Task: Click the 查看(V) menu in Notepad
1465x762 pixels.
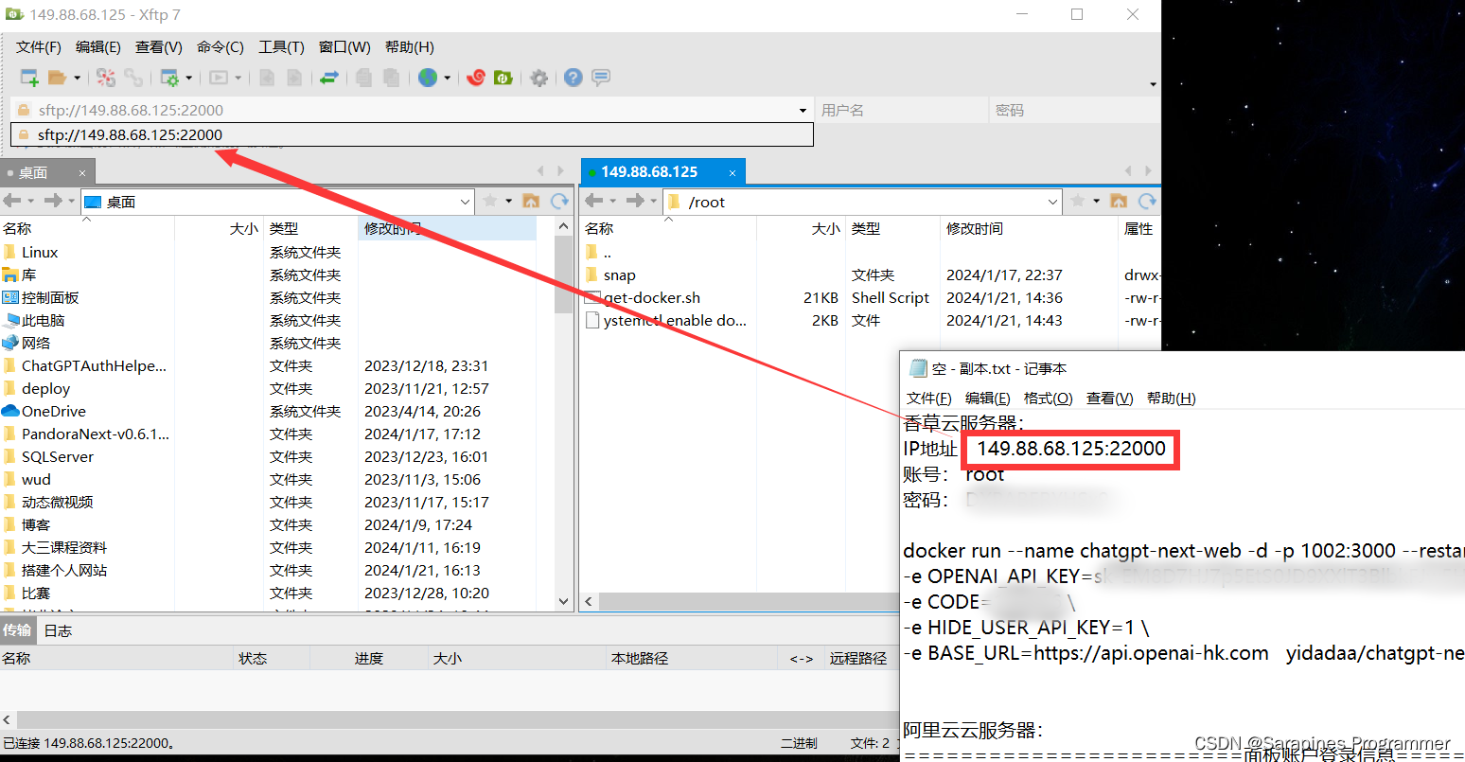Action: [x=1108, y=398]
